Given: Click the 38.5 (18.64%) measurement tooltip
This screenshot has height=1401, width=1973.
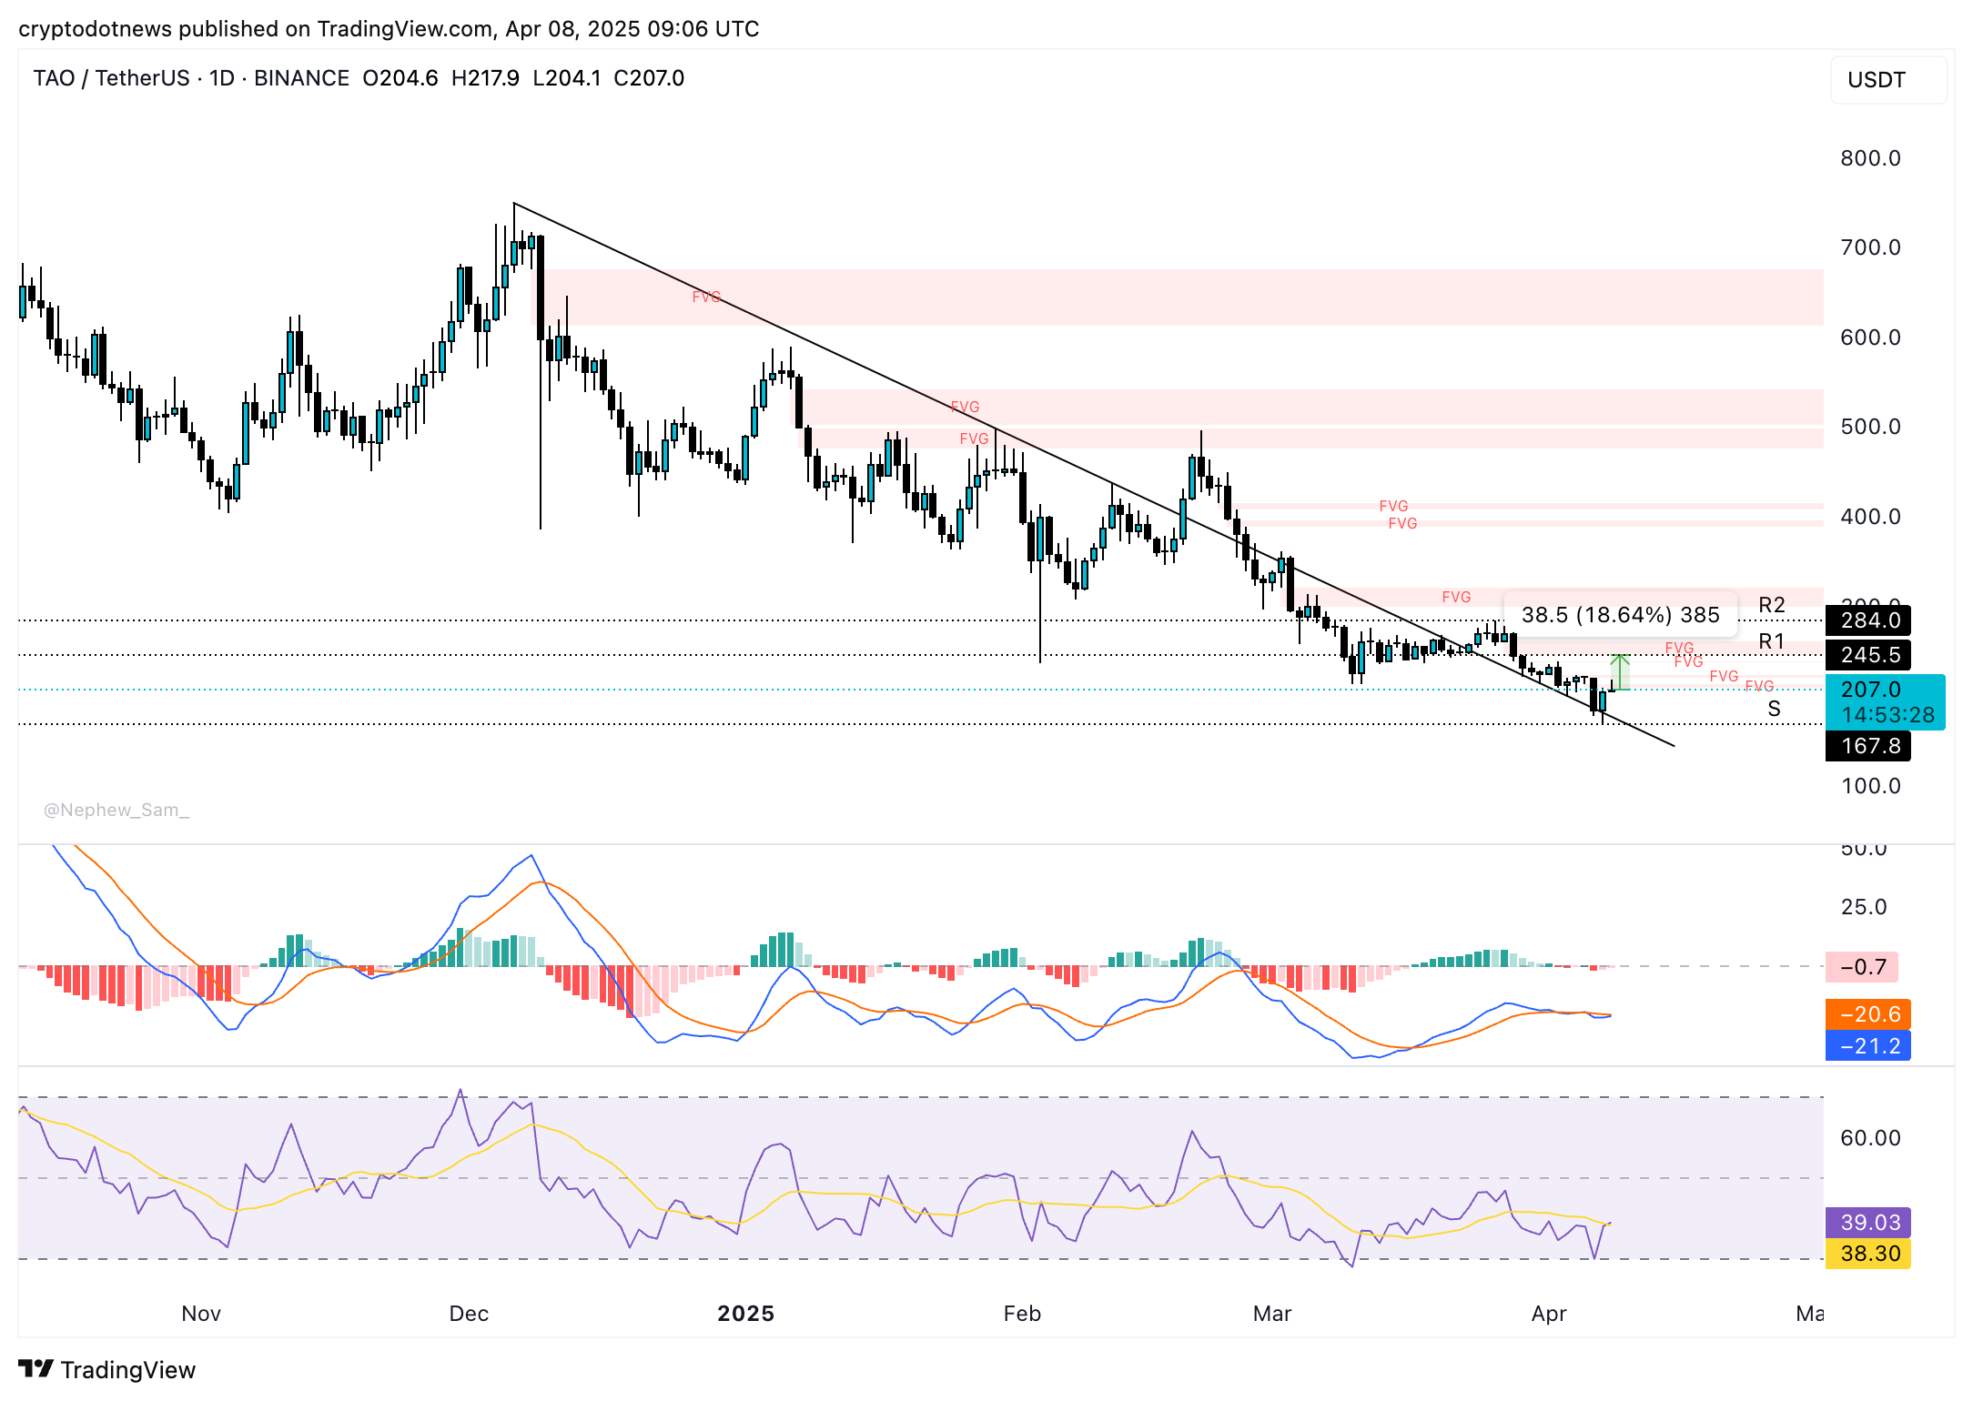Looking at the screenshot, I should (1620, 615).
